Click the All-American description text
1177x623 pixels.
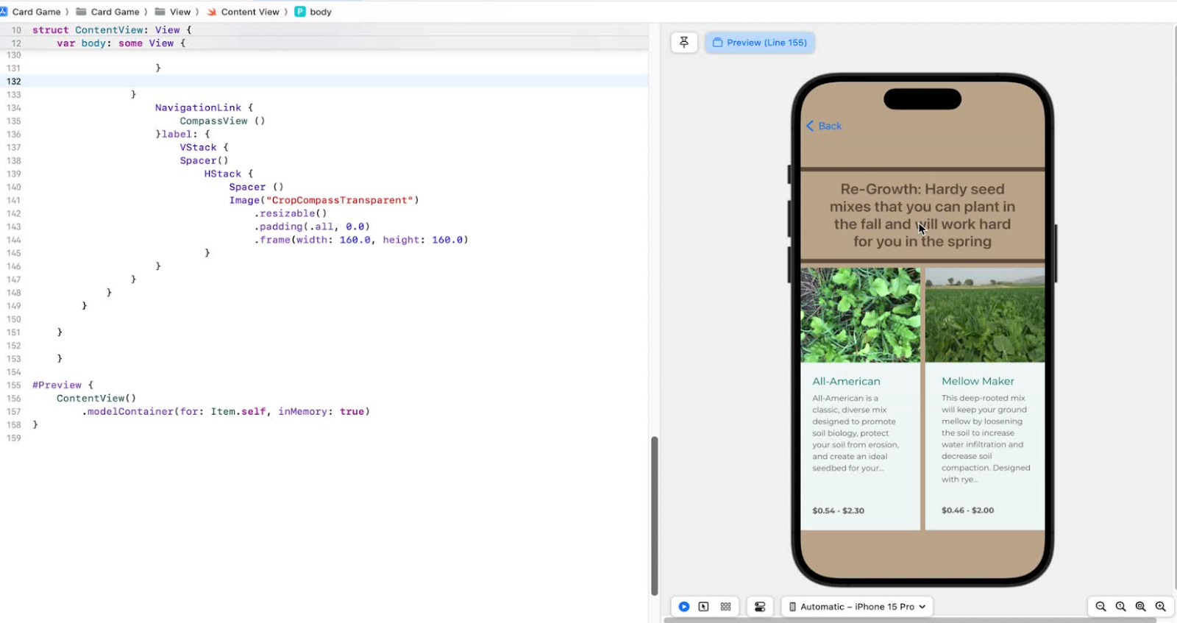[856, 433]
